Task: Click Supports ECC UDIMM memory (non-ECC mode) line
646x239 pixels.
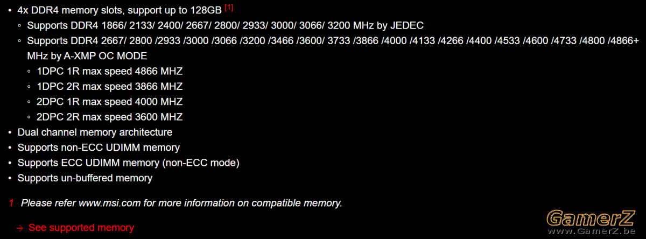Action: tap(128, 162)
